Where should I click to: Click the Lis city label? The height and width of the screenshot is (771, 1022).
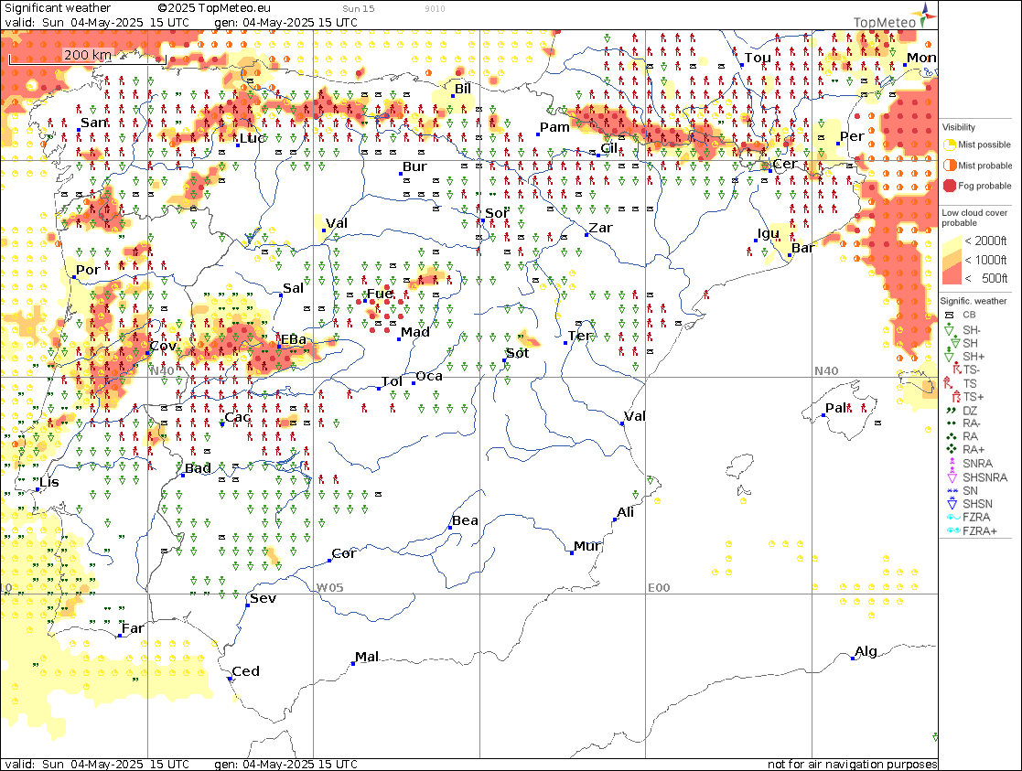point(49,482)
